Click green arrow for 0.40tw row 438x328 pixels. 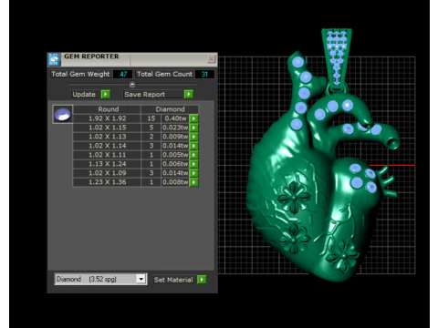click(x=194, y=118)
